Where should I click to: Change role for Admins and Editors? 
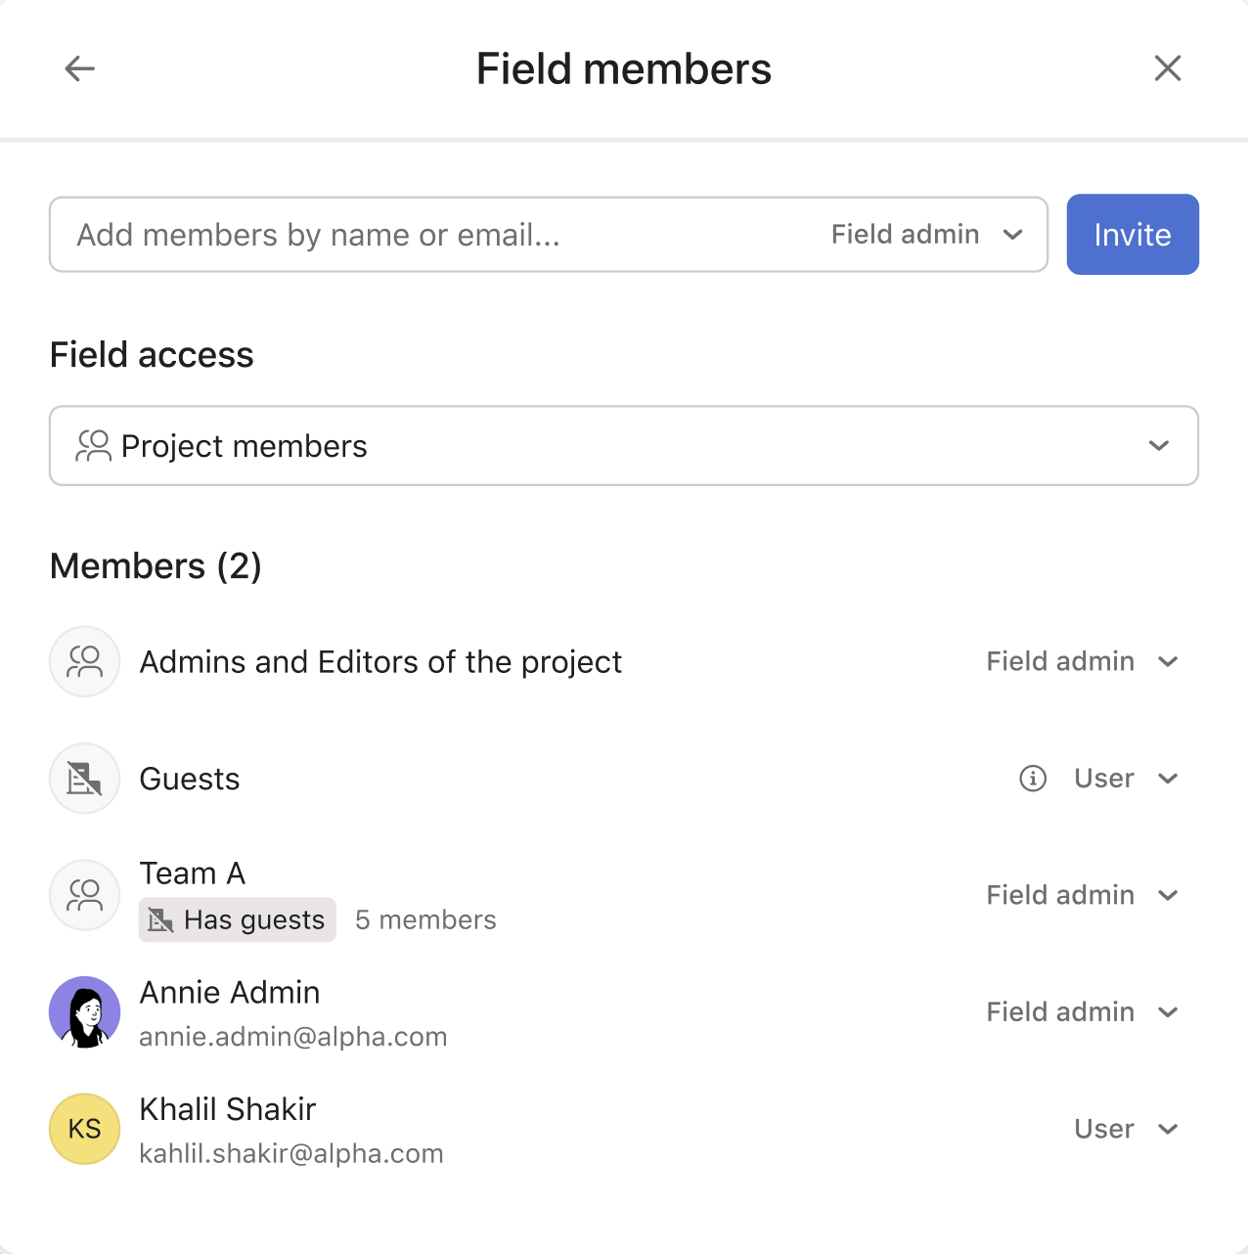click(x=1081, y=662)
